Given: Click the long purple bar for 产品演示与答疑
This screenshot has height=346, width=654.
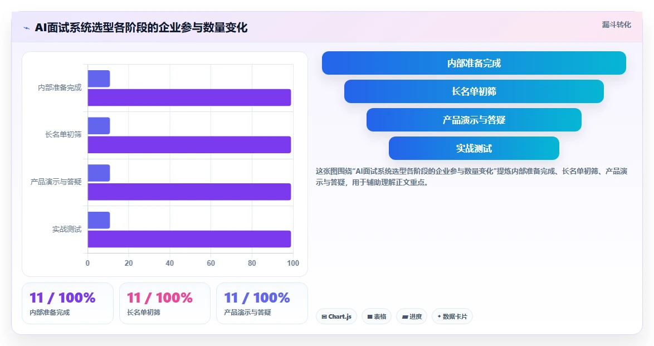Looking at the screenshot, I should tap(189, 192).
